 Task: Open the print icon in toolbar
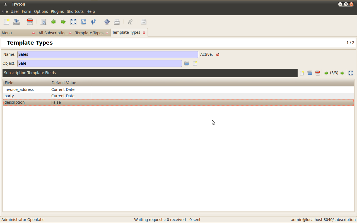pyautogui.click(x=117, y=22)
